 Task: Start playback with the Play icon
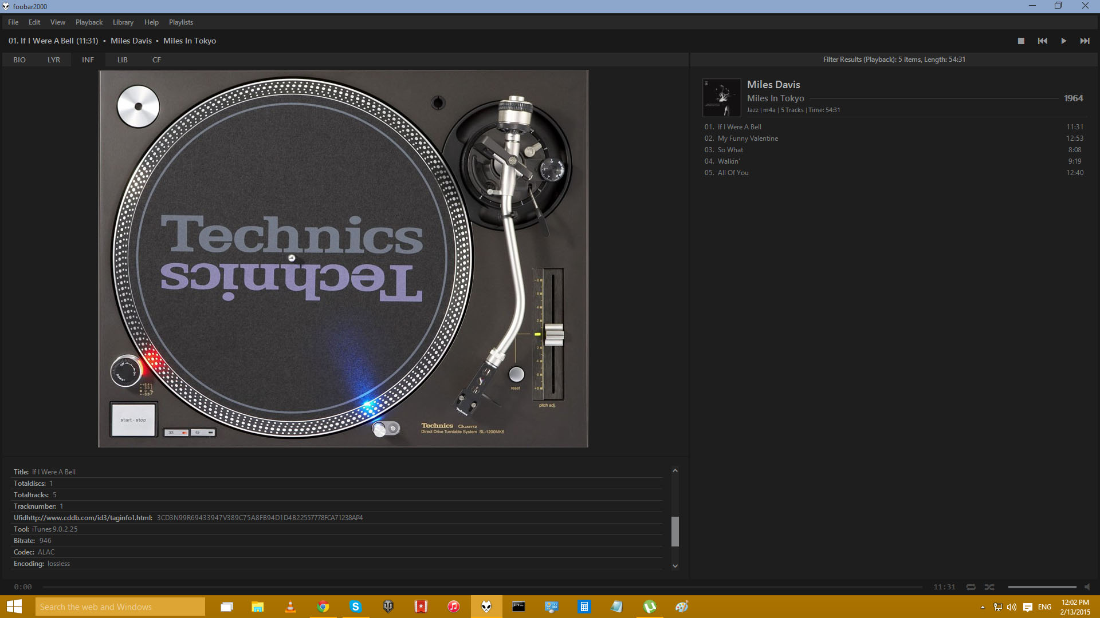pos(1063,41)
